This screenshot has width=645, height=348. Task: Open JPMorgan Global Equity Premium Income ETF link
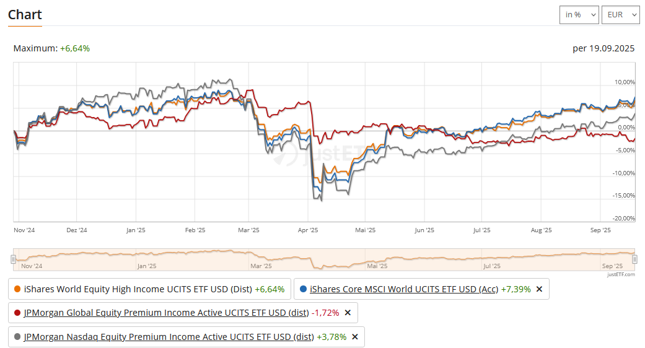click(166, 313)
